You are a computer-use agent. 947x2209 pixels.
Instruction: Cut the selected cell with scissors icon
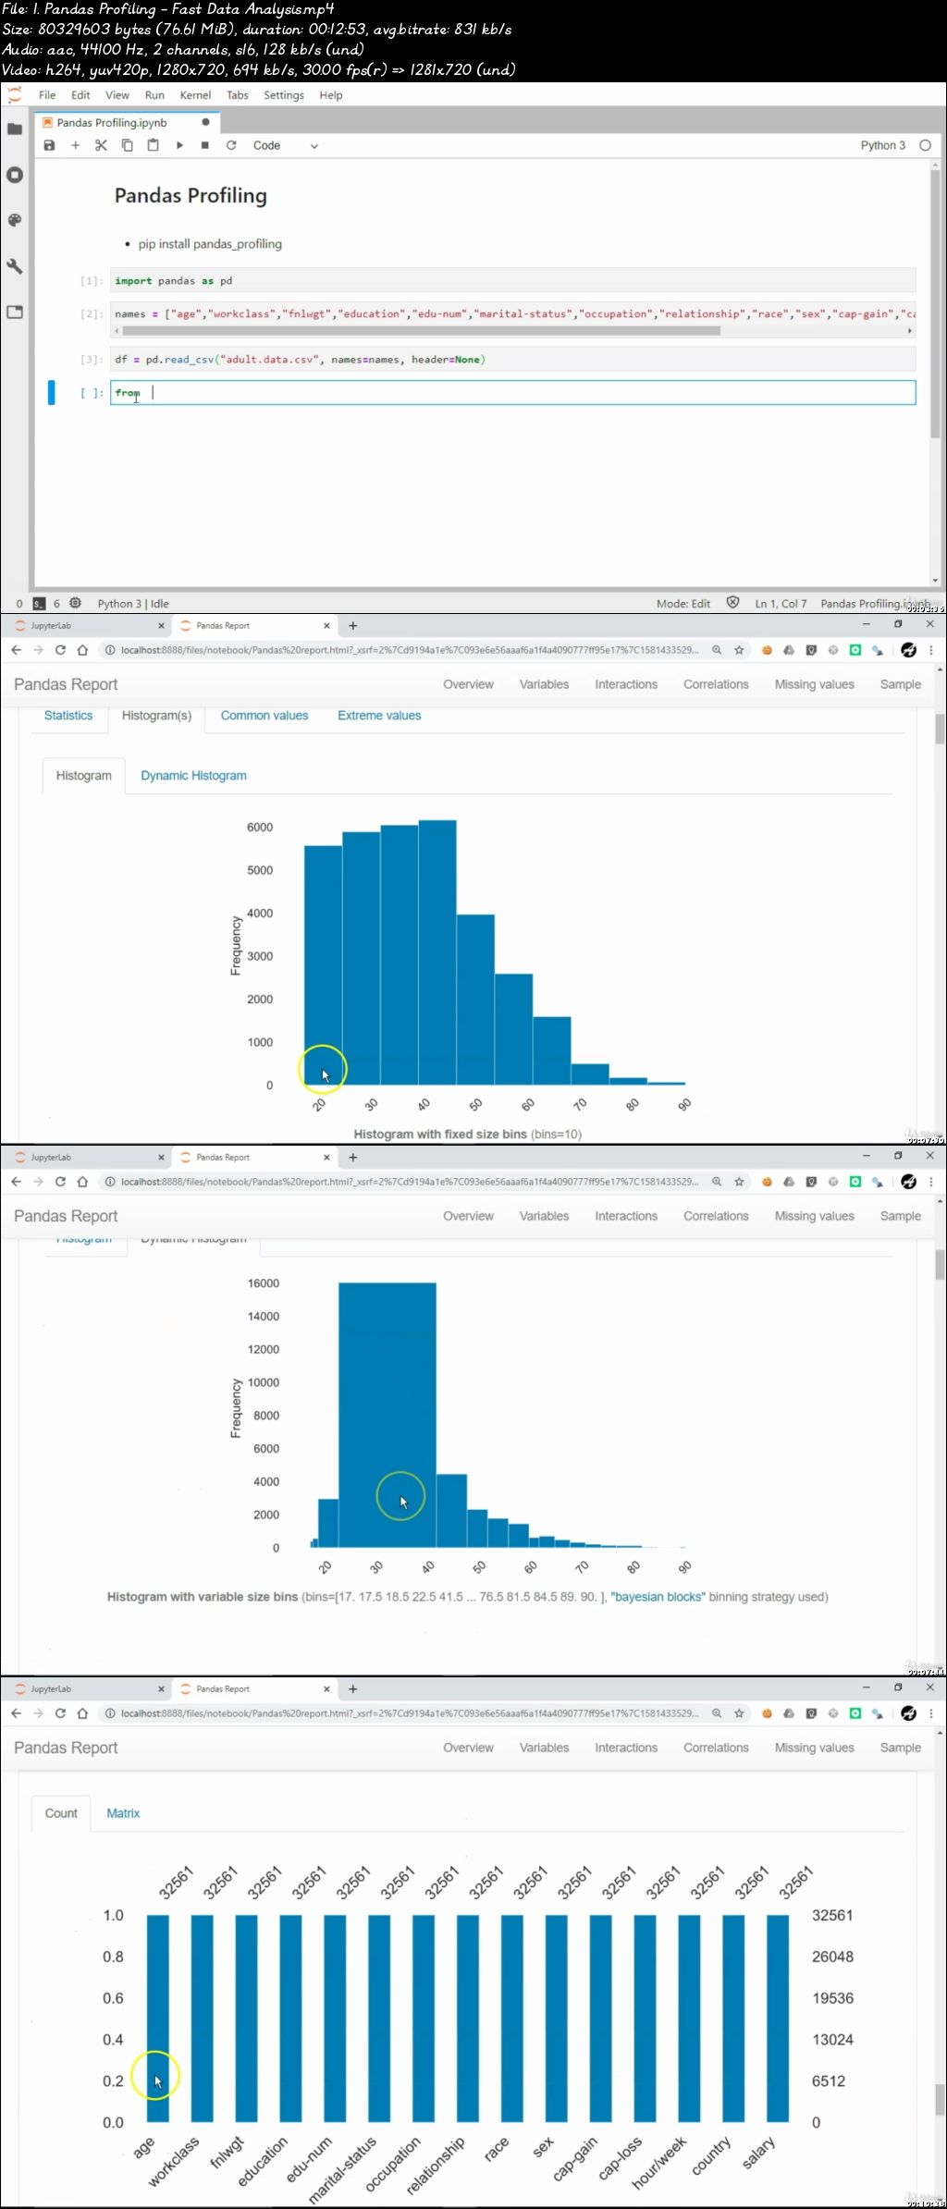[x=102, y=145]
